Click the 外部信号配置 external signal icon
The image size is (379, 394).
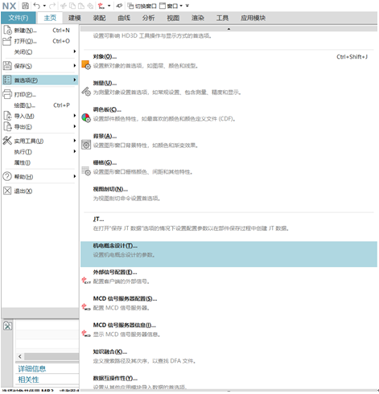(86, 281)
